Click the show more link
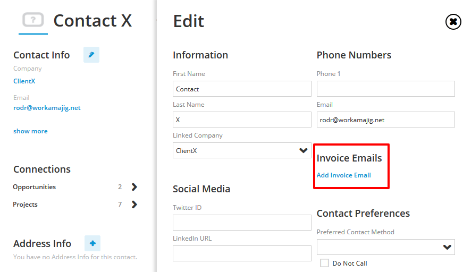The width and height of the screenshot is (463, 272). tap(30, 131)
